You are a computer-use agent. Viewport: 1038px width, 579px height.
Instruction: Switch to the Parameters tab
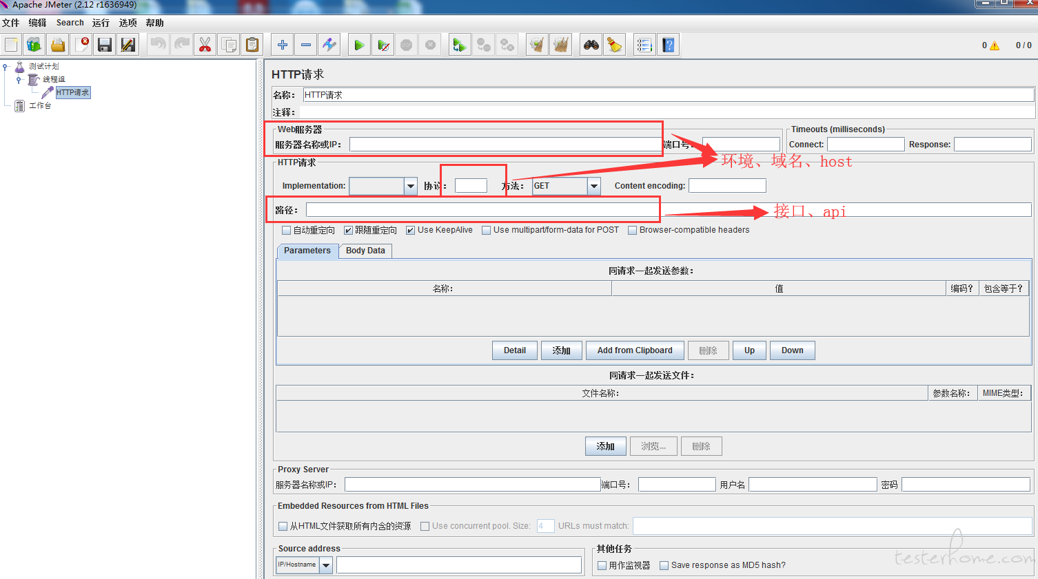307,251
